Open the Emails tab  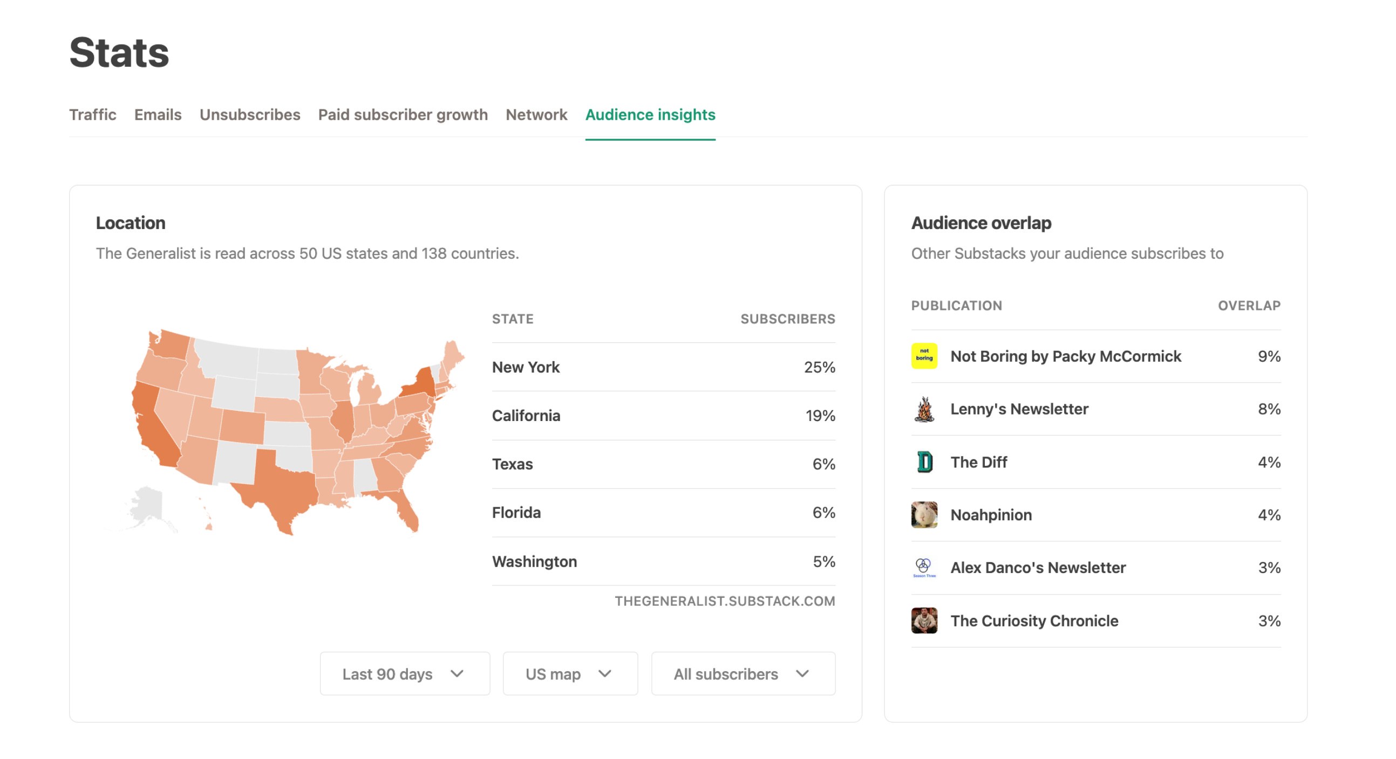point(158,115)
